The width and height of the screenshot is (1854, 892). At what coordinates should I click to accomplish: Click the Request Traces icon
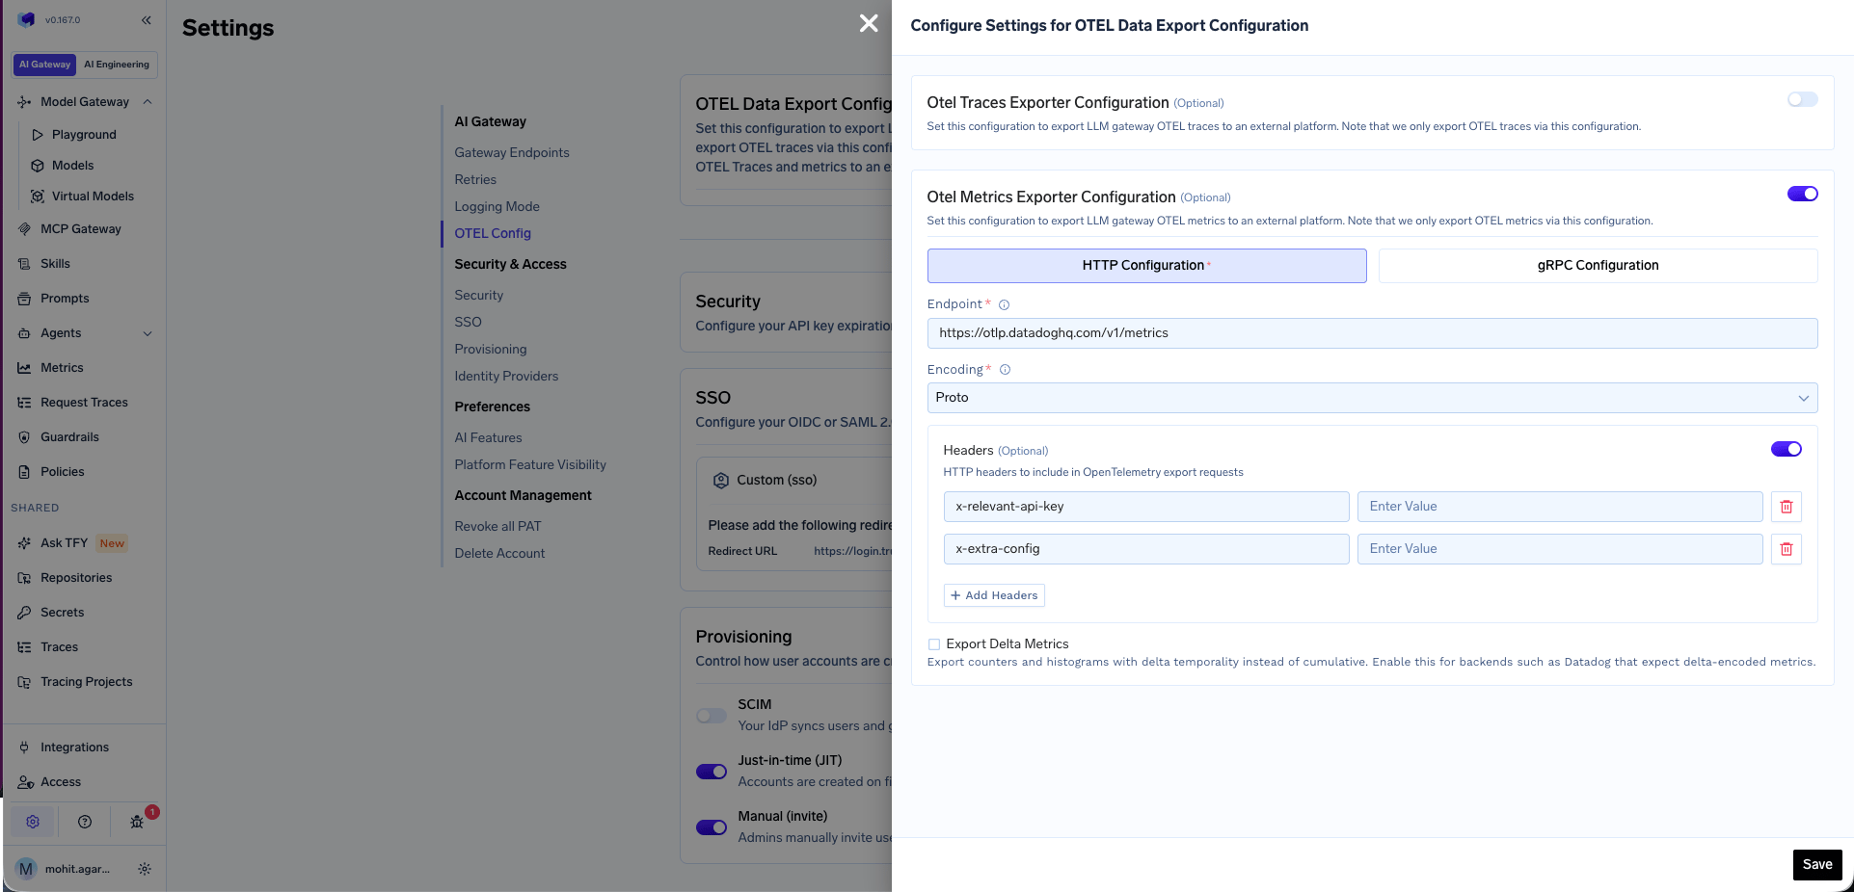click(x=24, y=403)
